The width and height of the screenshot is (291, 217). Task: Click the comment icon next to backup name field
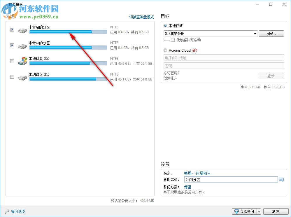click(282, 179)
